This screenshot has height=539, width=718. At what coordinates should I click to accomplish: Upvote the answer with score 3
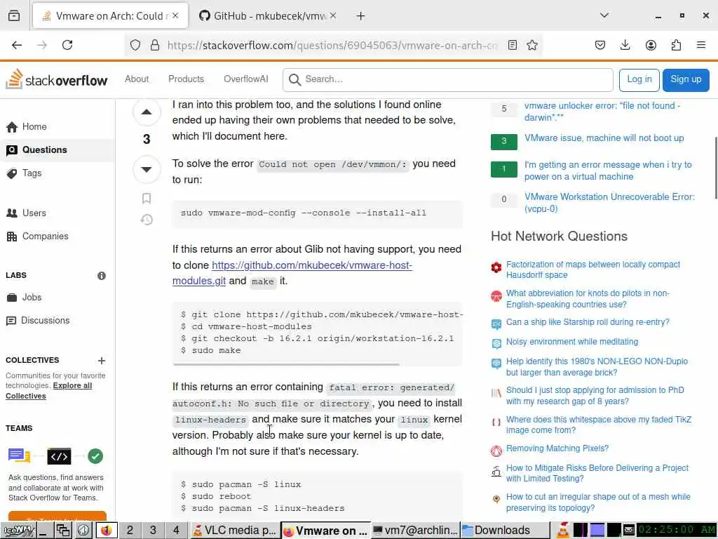pyautogui.click(x=147, y=112)
